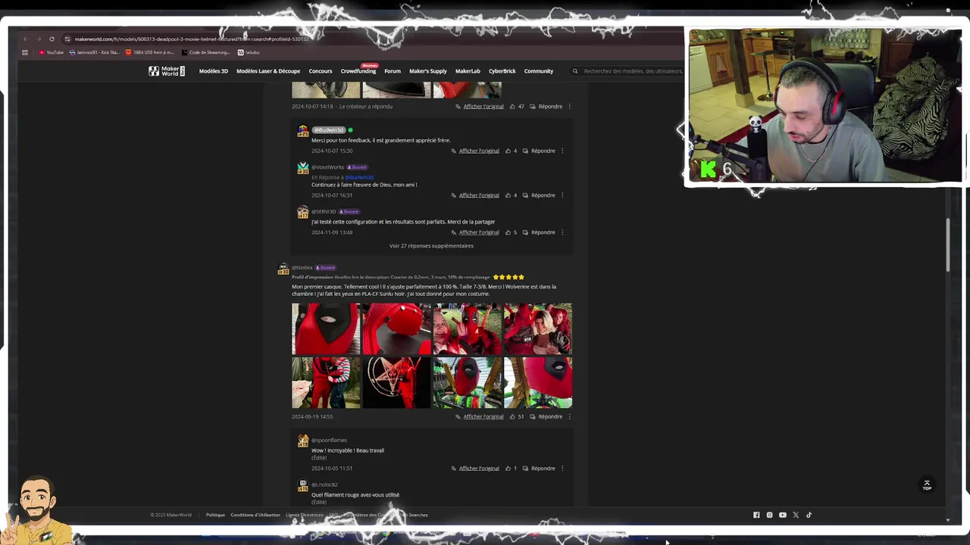Open Maker's Supply store
This screenshot has width=970, height=545.
tap(427, 71)
